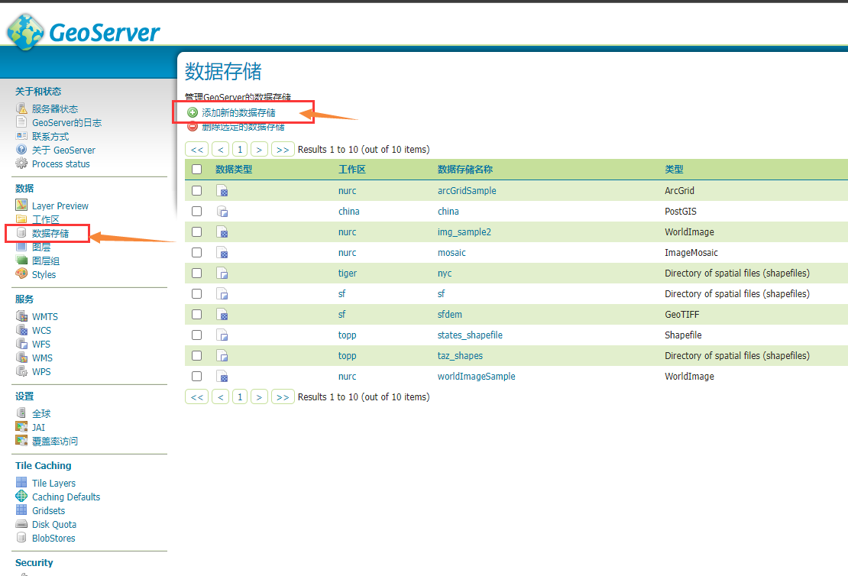Go to last page using bottom >> button

283,397
